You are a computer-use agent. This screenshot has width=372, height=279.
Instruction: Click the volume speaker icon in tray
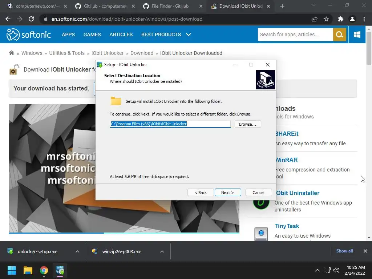336,270
